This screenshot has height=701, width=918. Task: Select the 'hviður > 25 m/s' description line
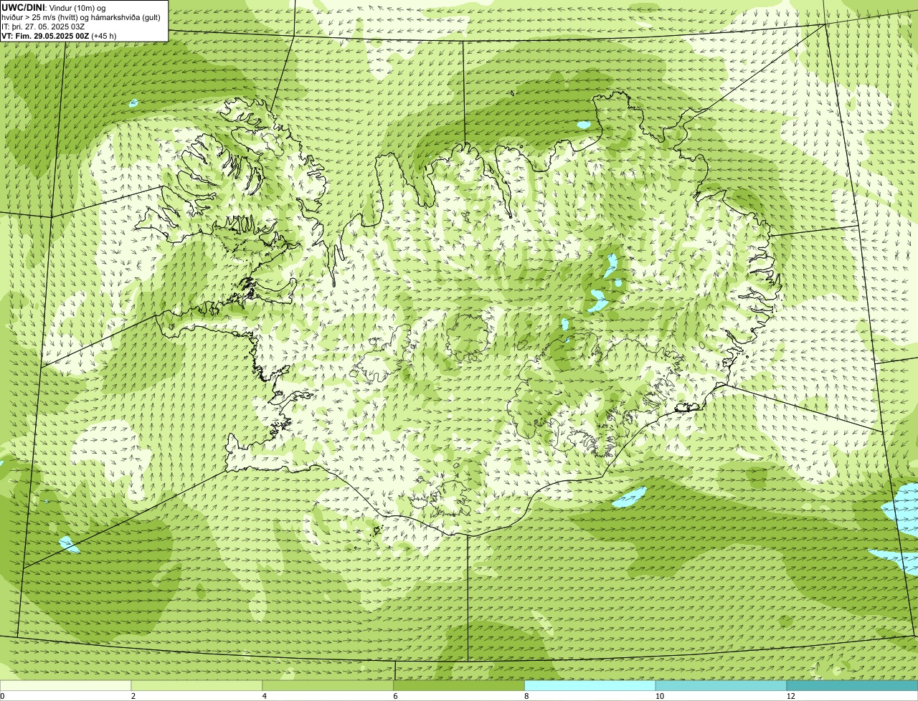click(81, 16)
